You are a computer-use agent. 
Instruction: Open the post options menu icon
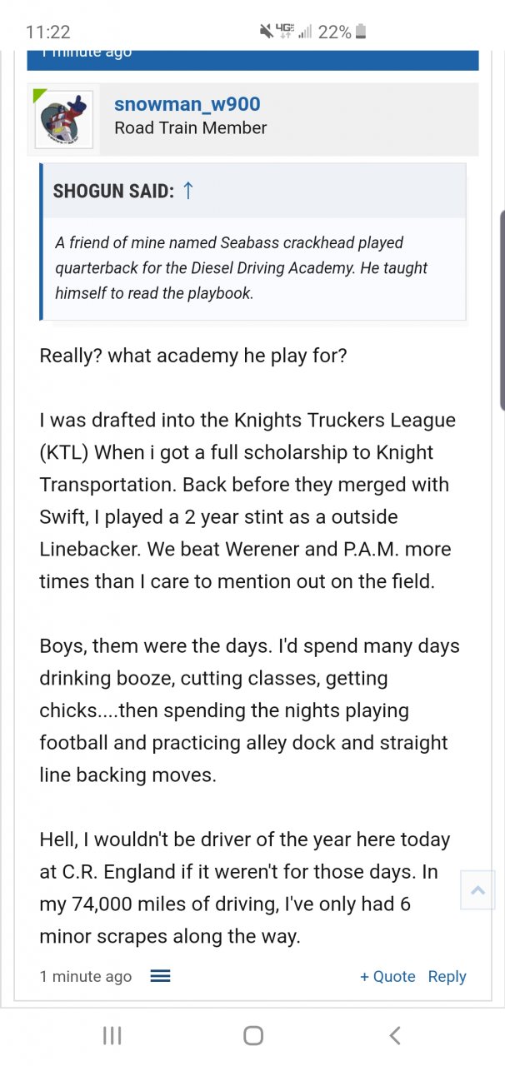160,976
